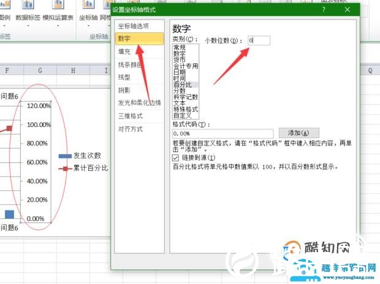Open 三维格式 sidebar tab

(139, 116)
